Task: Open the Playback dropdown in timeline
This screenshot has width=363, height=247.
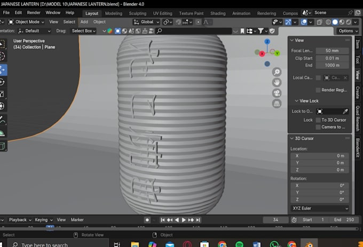Action: [x=20, y=220]
